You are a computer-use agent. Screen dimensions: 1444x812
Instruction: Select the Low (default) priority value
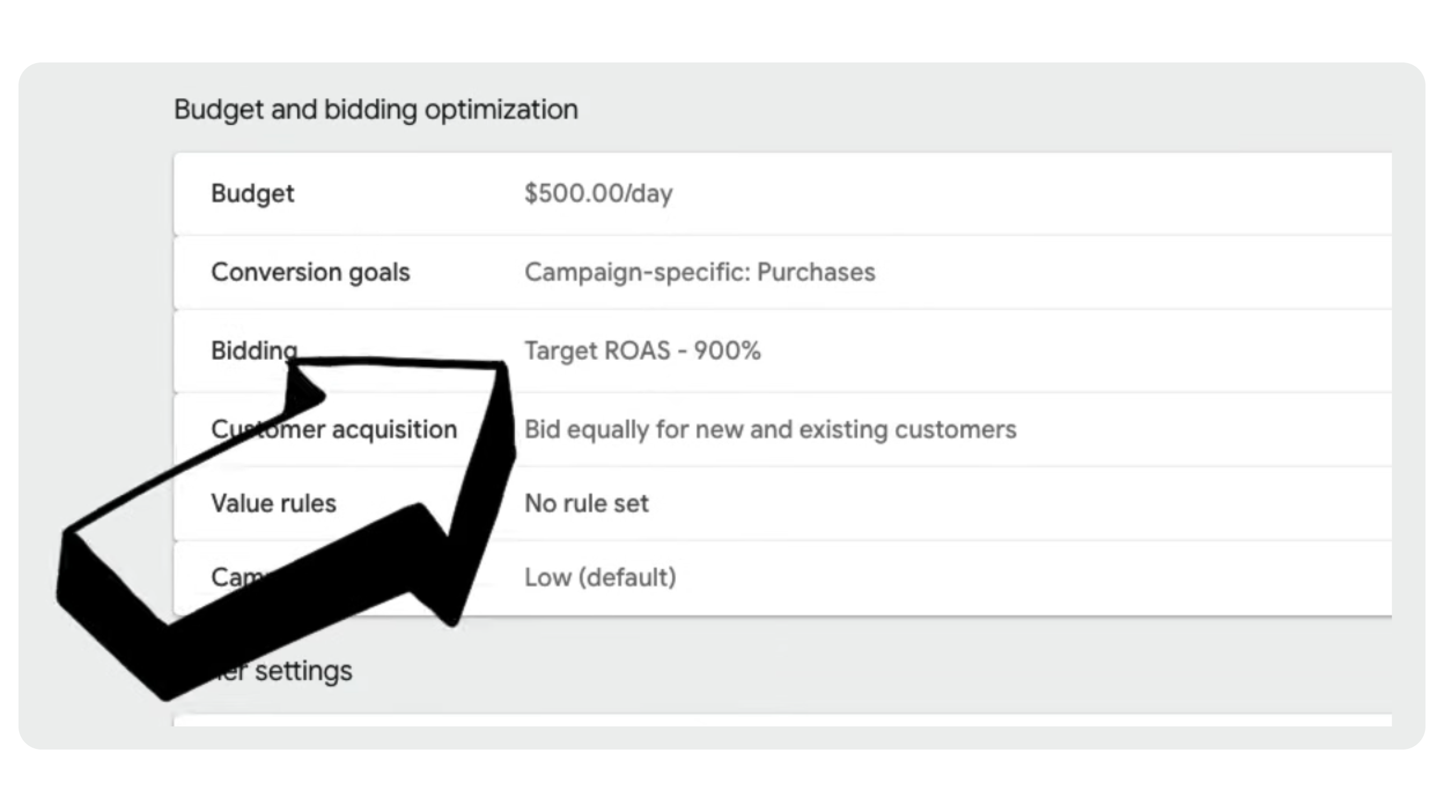[600, 577]
